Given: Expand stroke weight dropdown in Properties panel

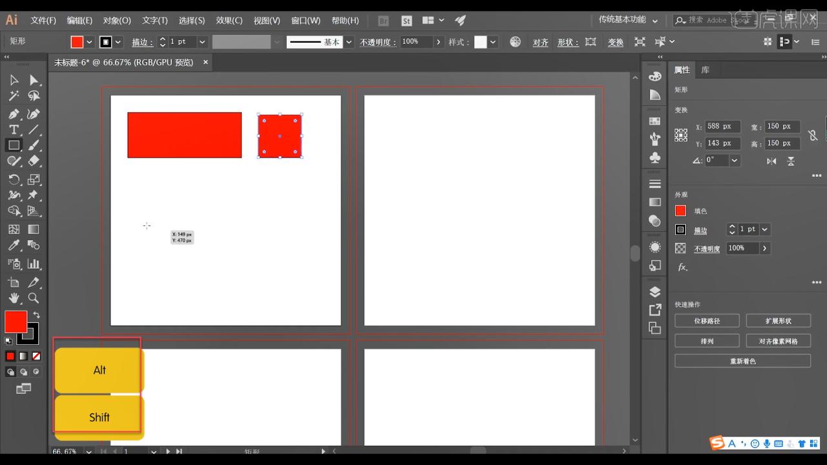Looking at the screenshot, I should pyautogui.click(x=765, y=229).
